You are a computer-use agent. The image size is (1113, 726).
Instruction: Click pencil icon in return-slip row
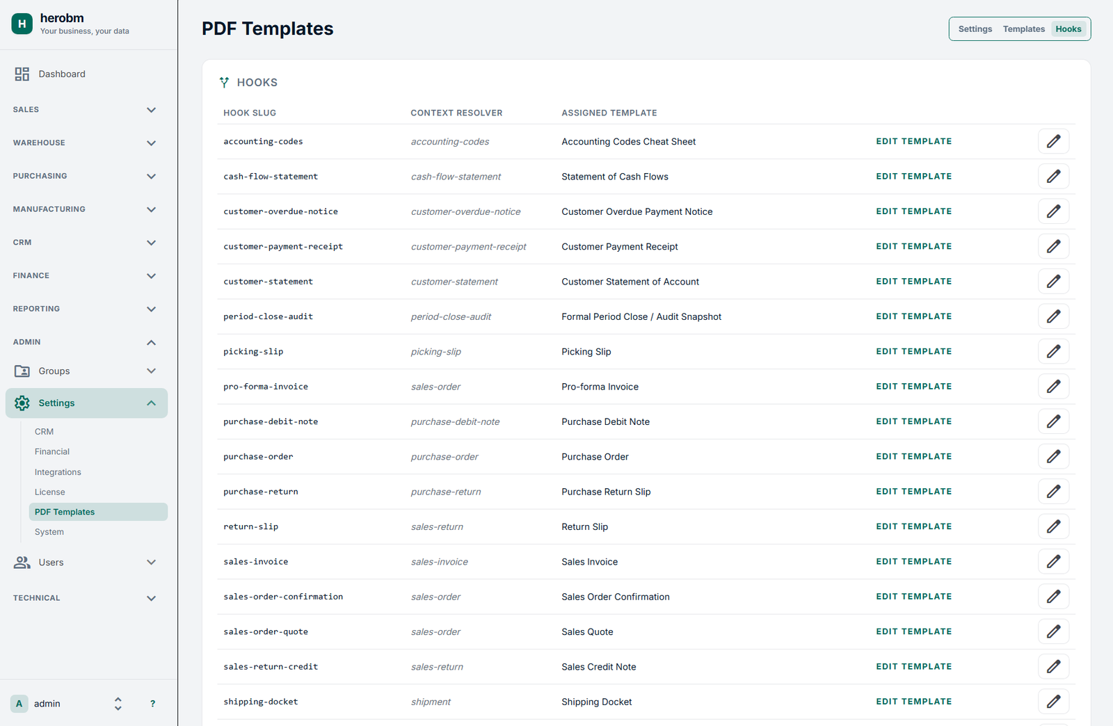[1053, 526]
